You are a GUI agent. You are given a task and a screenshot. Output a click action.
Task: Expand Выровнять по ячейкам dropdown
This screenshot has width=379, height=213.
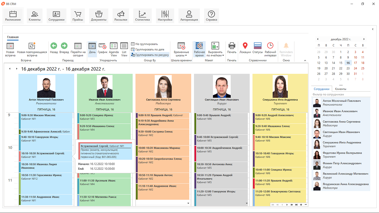pyautogui.click(x=215, y=49)
